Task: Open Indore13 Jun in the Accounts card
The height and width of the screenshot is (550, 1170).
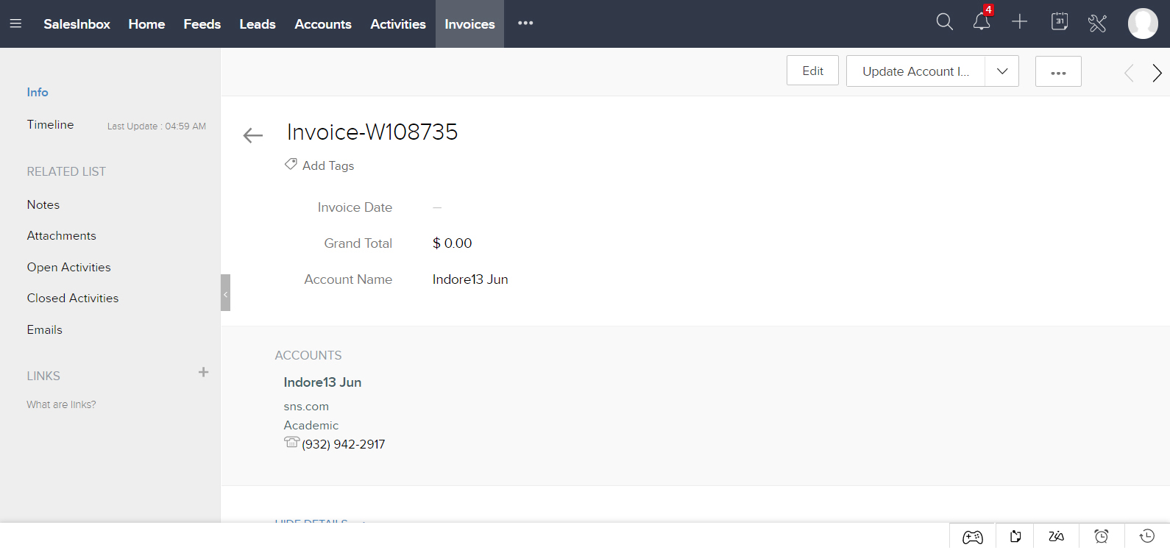Action: 322,382
